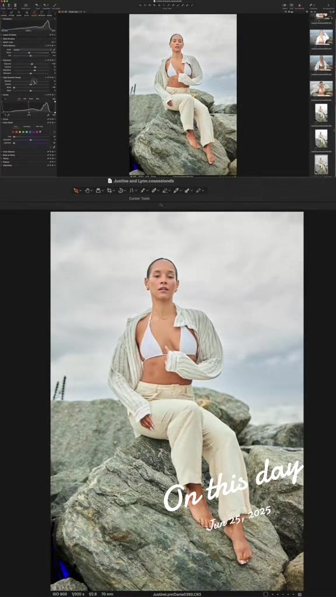Open the Pan hand tool dropdown in enlarged bar
The height and width of the screenshot is (597, 336).
[x=92, y=191]
